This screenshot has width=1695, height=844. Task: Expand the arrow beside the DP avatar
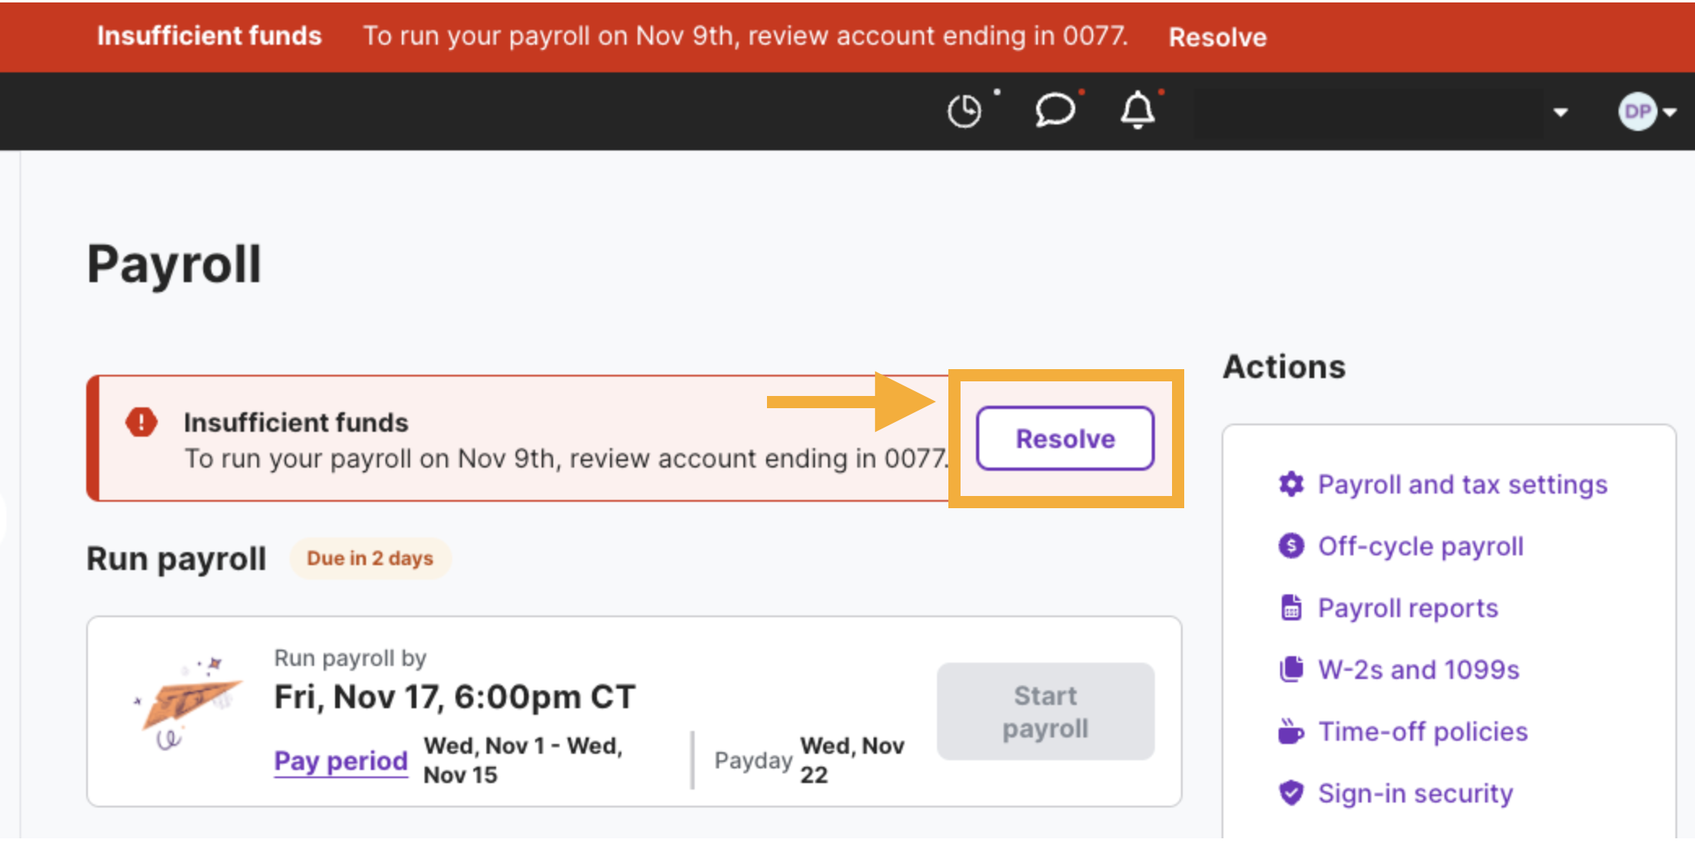click(x=1670, y=112)
